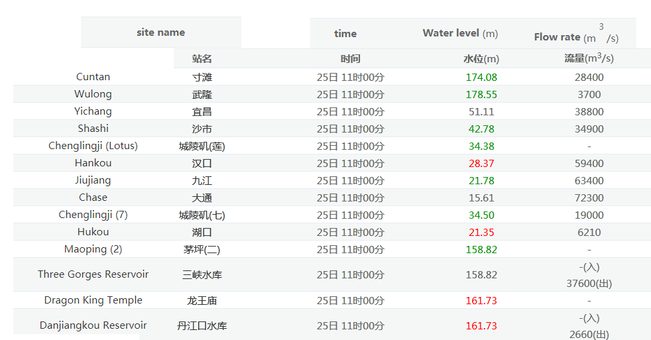Image resolution: width=651 pixels, height=340 pixels.
Task: Select the site name Chenglingji (7)
Action: [93, 215]
